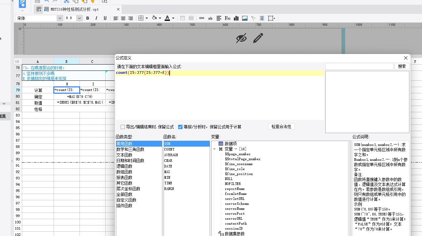This screenshot has width=422, height=236.
Task: Choose the COUNT function name
Action: [x=169, y=149]
